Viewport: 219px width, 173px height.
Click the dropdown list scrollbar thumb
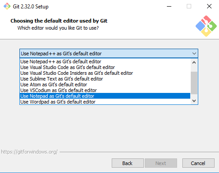tap(194, 83)
